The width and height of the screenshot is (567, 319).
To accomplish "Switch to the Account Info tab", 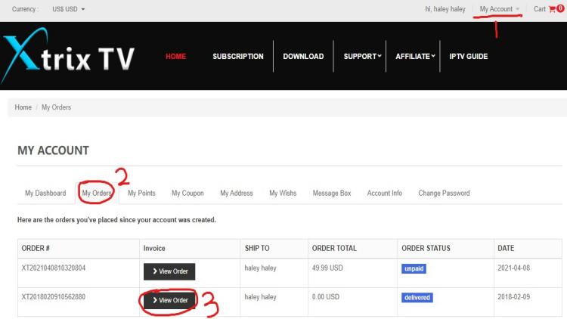I will [384, 193].
